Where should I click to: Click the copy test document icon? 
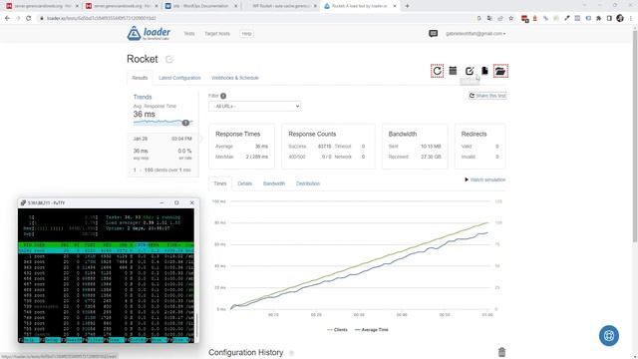point(484,71)
